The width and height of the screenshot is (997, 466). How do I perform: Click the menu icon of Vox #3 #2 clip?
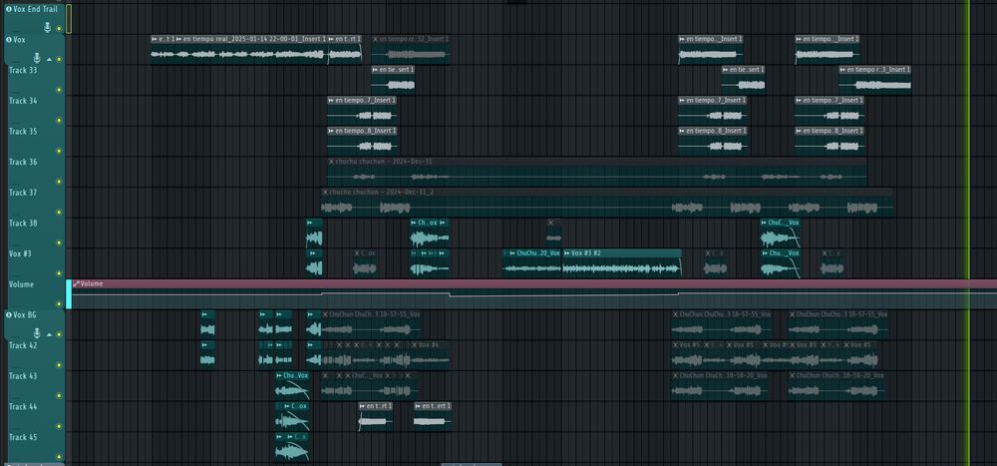click(567, 253)
